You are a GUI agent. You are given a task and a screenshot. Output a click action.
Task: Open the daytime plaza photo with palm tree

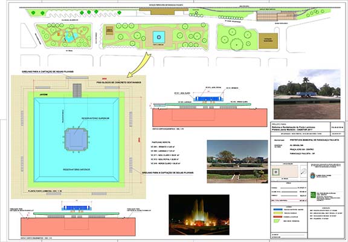tap(307, 94)
